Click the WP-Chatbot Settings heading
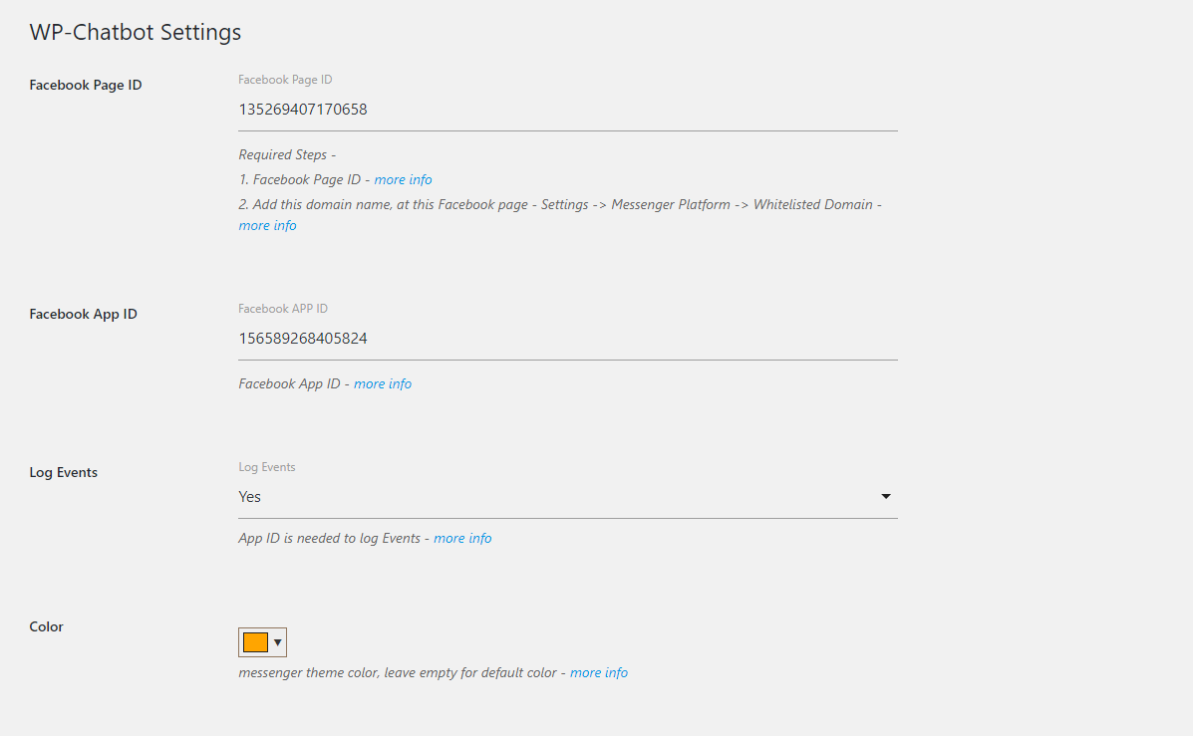1193x736 pixels. [x=136, y=32]
